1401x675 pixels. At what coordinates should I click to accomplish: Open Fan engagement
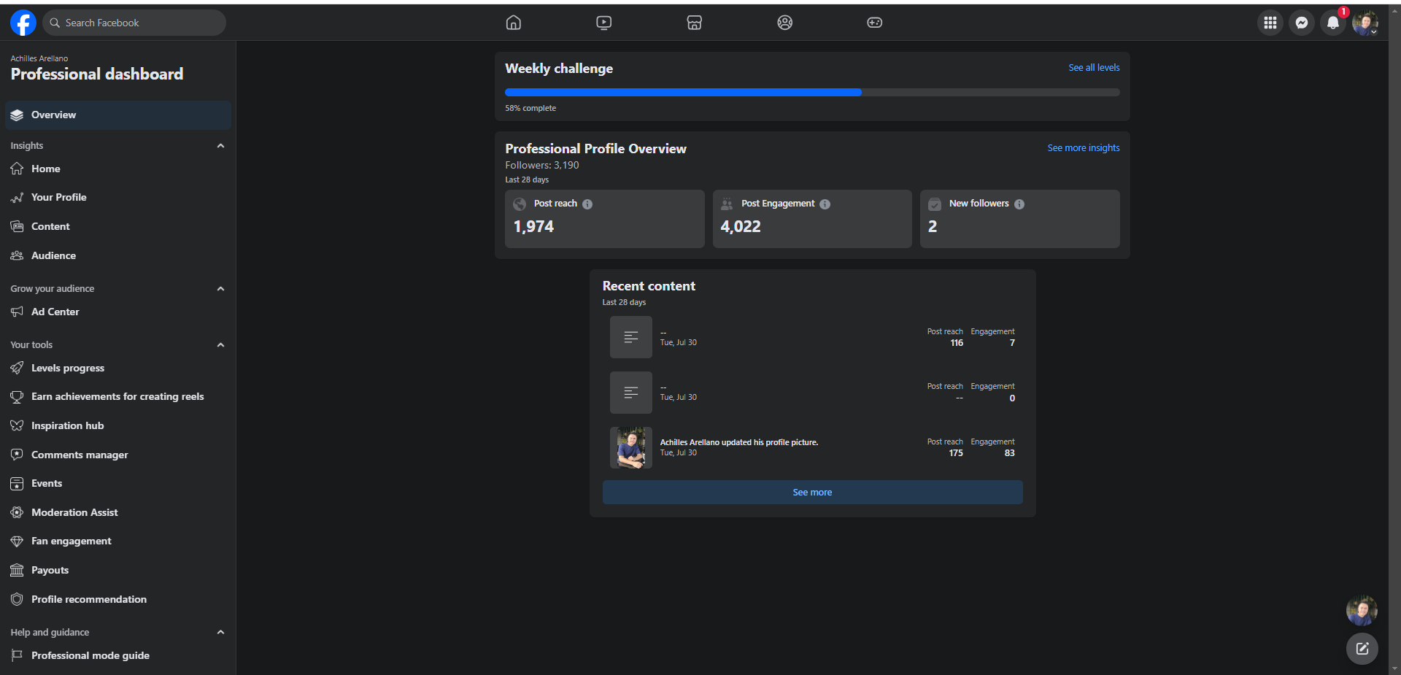click(118, 541)
